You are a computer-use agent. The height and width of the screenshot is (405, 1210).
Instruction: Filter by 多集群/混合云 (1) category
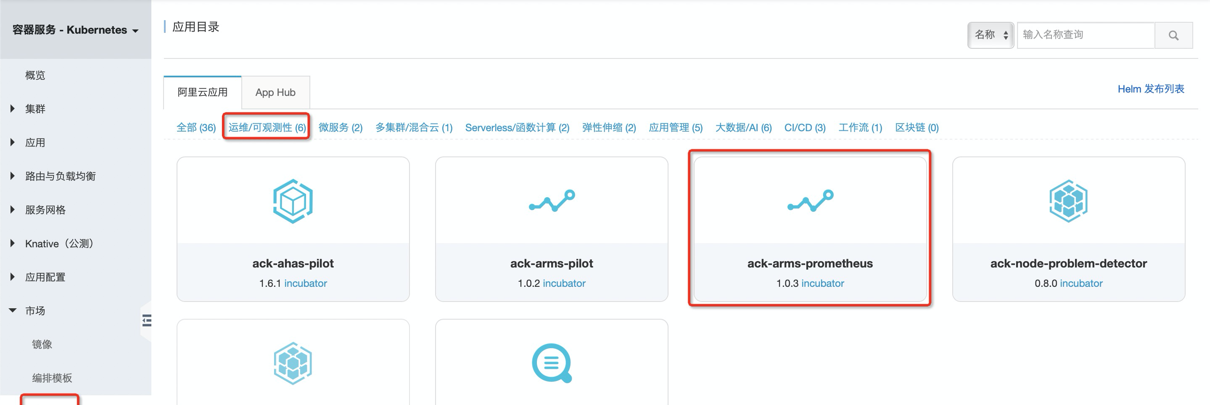[414, 127]
